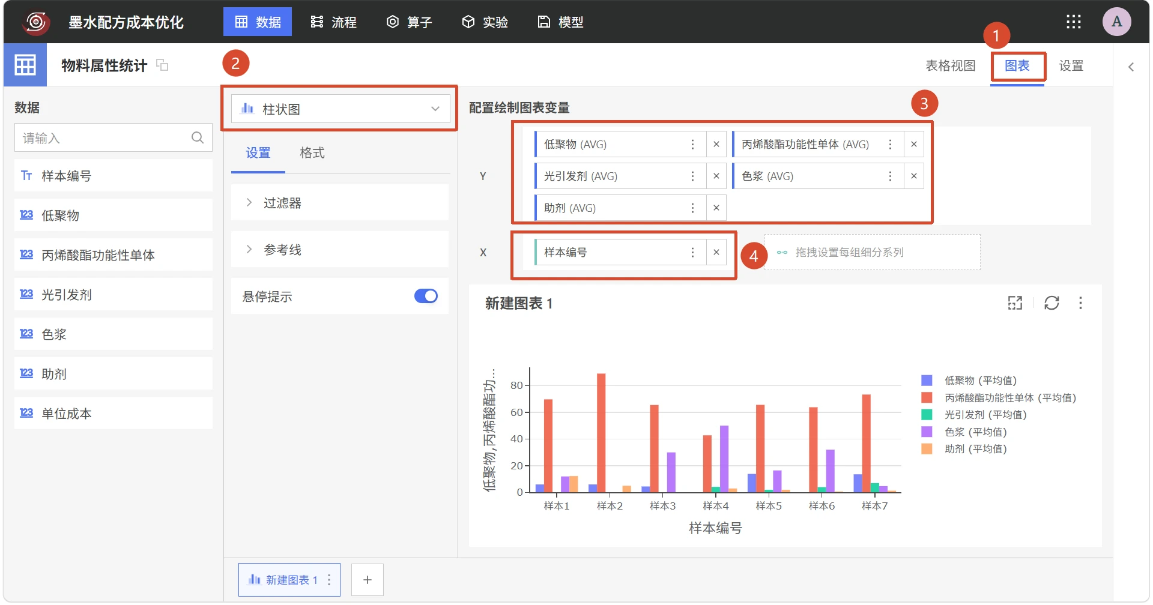
Task: Remove 色浆 (AVG) from Y axis
Action: click(914, 176)
